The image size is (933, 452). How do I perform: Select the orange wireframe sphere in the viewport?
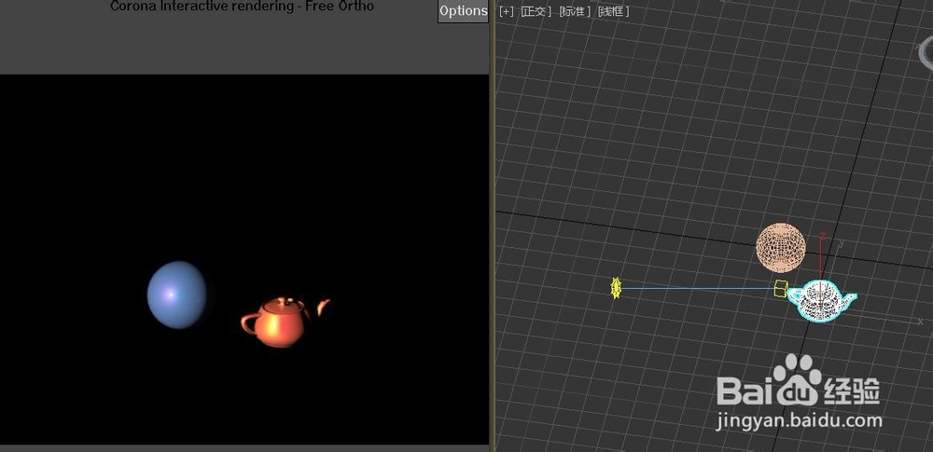(x=781, y=247)
